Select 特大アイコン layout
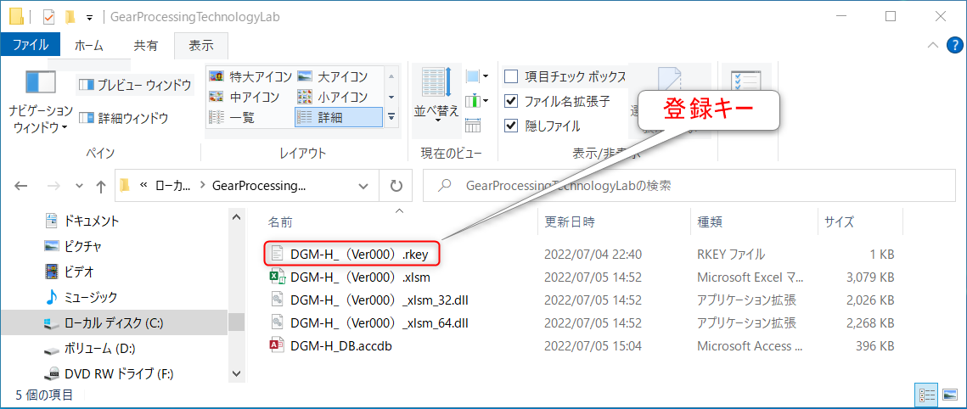This screenshot has width=967, height=409. (x=250, y=76)
